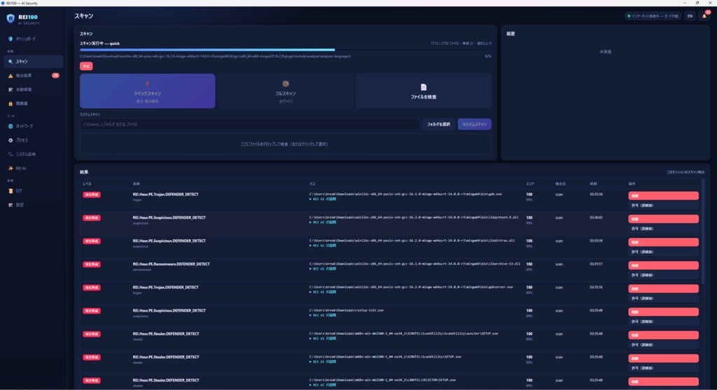Expand REI AI の説明 for libarchive-13.dll
Screen dimensions: 717x390
323,269
